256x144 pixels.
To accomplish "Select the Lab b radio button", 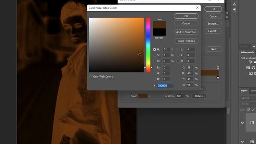I will click(x=178, y=61).
